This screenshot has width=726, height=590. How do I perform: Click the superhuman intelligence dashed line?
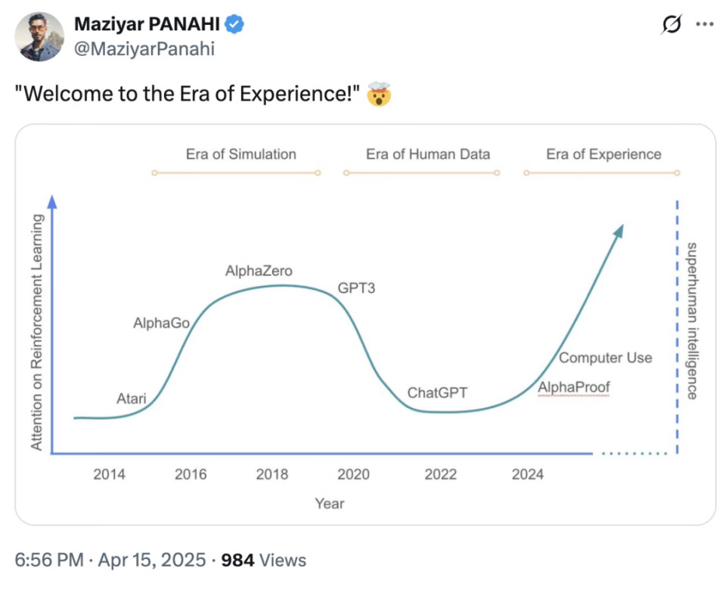pyautogui.click(x=677, y=327)
